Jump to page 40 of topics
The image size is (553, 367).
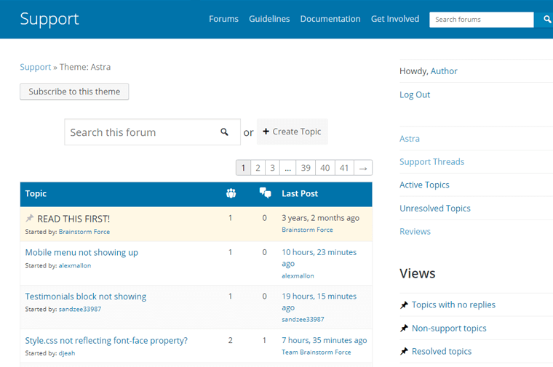click(x=325, y=168)
